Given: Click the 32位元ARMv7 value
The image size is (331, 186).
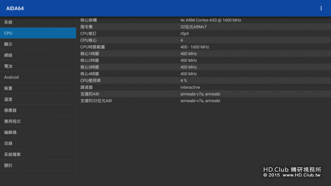Looking at the screenshot, I should [x=193, y=27].
